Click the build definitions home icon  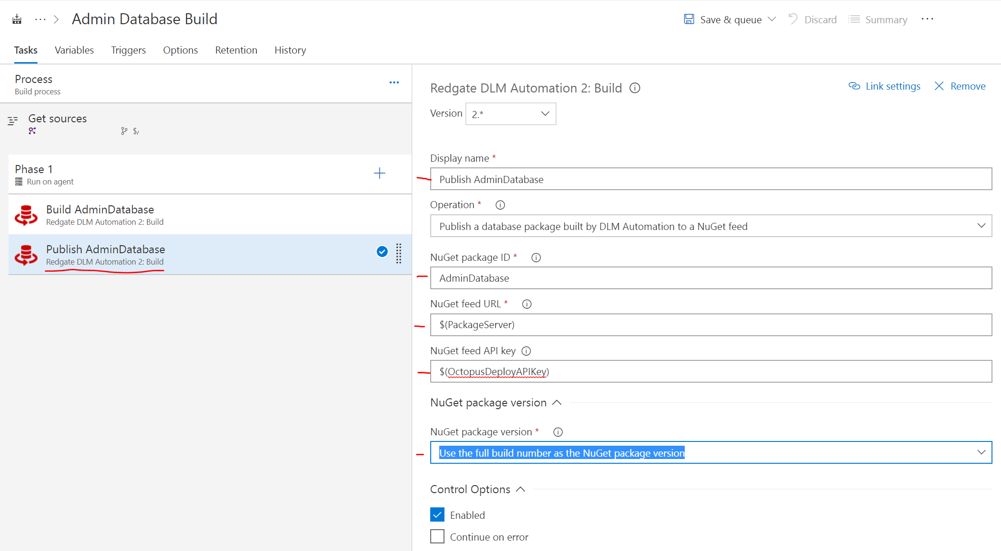point(17,19)
